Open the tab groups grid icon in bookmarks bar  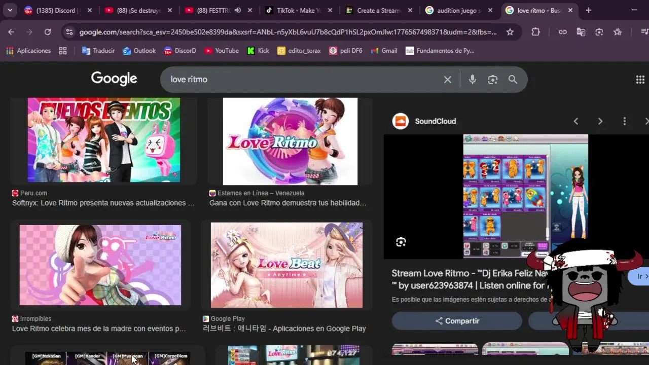coord(63,51)
